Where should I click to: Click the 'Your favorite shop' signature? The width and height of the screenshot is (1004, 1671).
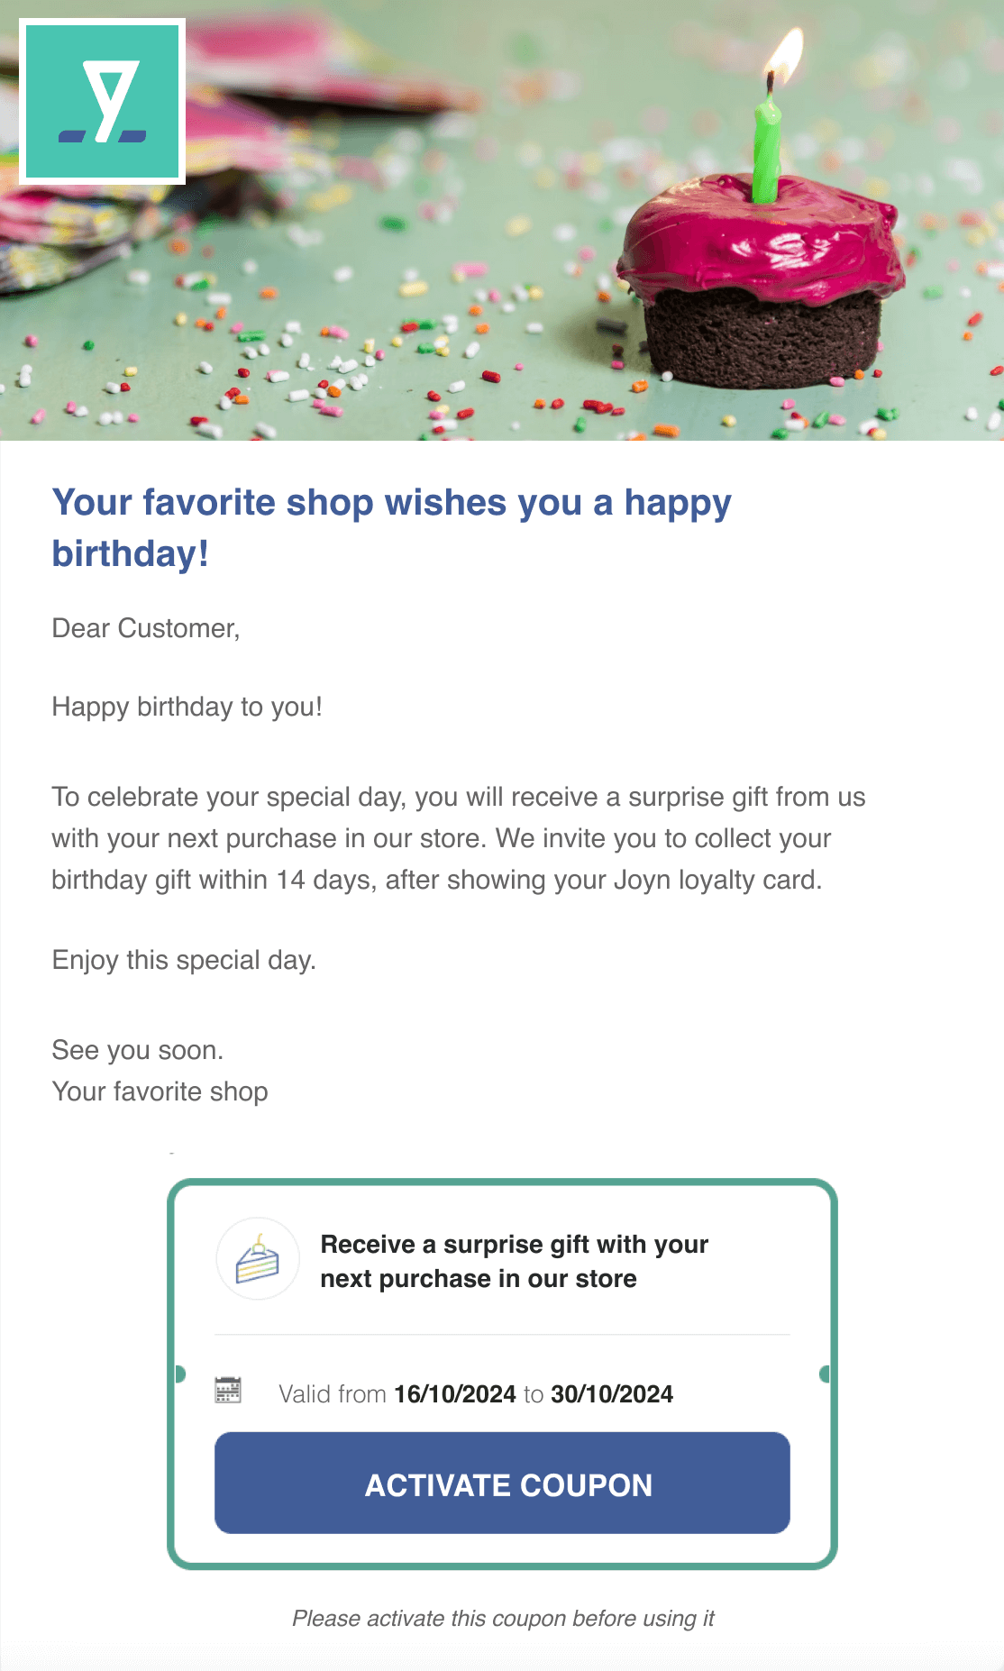tap(160, 1091)
